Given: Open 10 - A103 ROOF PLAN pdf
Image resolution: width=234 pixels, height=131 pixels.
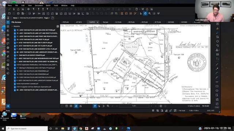Looking at the screenshot, I should pyautogui.click(x=33, y=40).
